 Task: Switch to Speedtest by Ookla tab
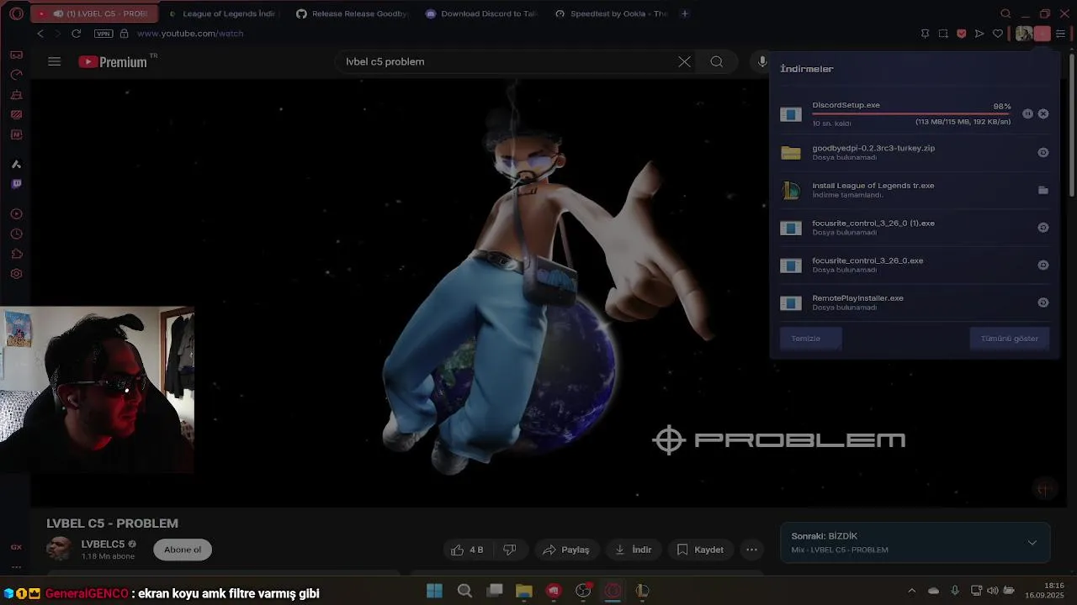[611, 13]
